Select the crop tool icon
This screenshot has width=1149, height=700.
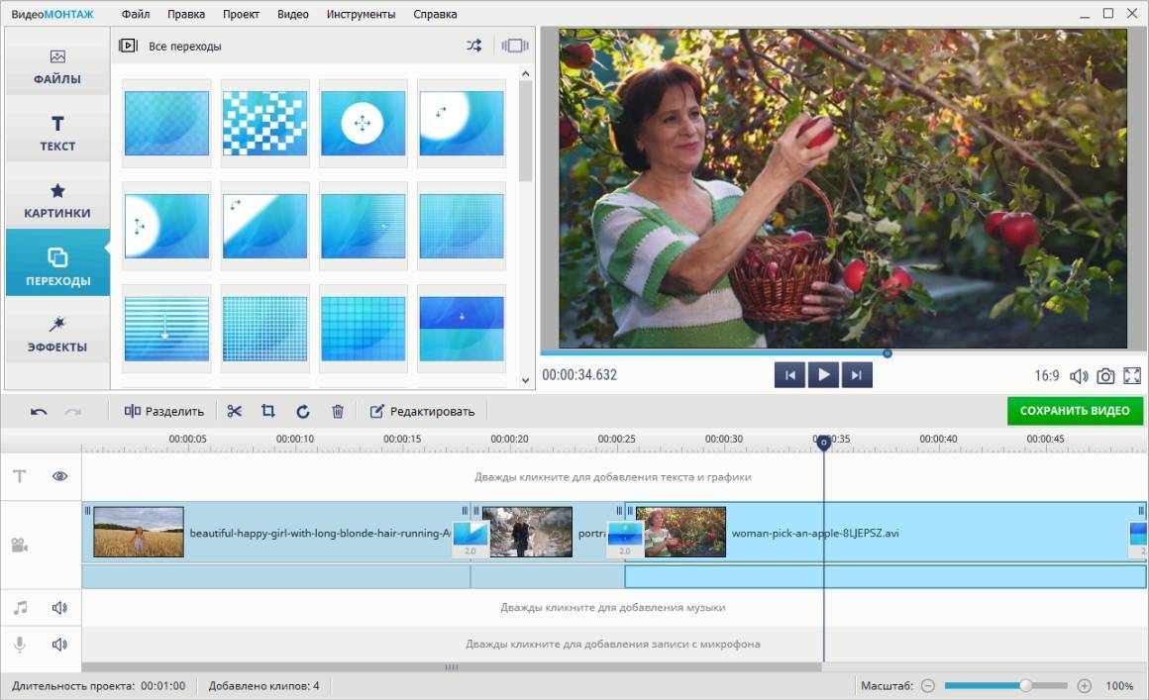point(268,411)
